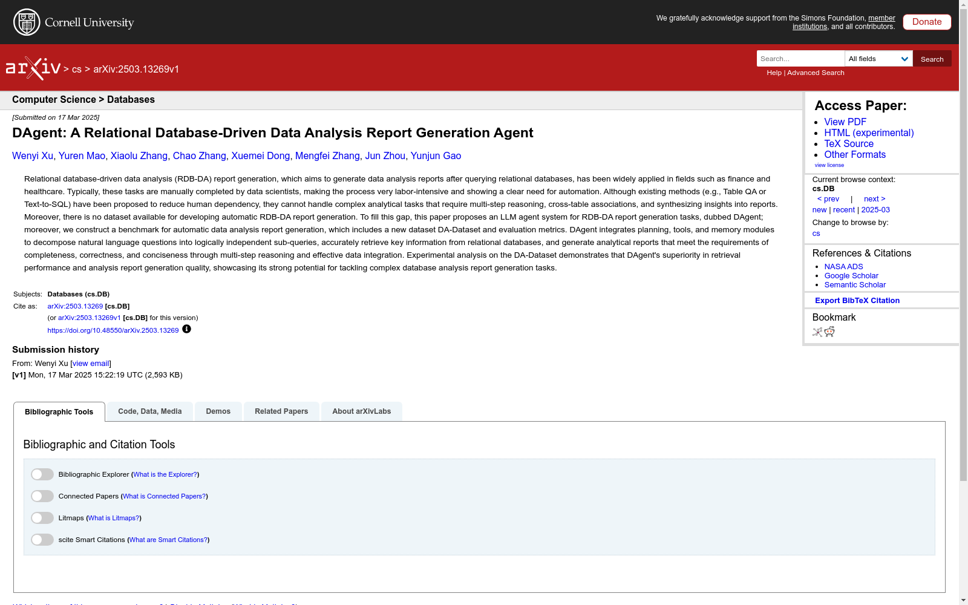The image size is (968, 605).
Task: Open the arXiv home logo
Action: (33, 68)
